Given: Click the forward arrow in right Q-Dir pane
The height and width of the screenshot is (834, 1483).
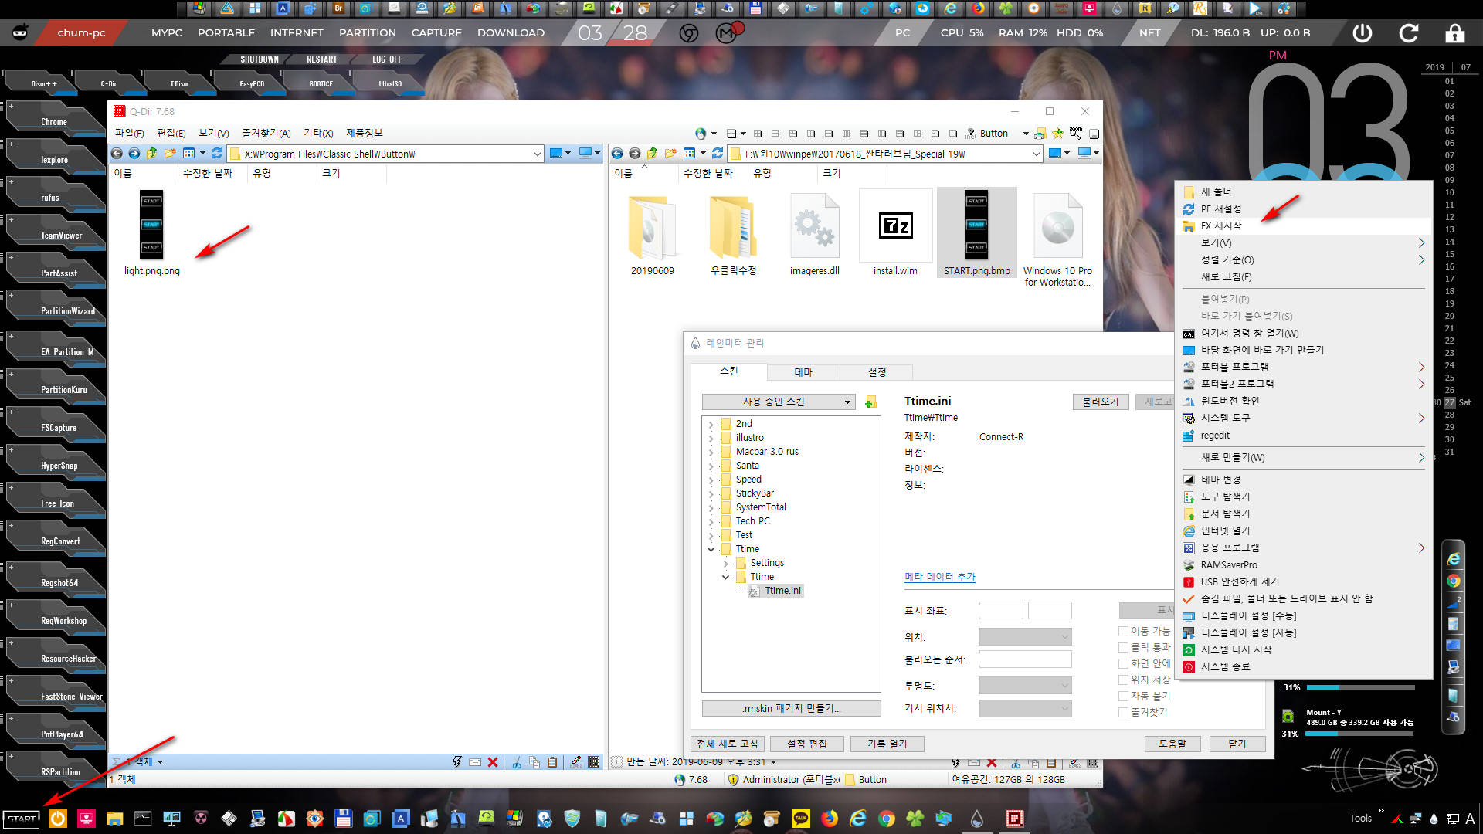Looking at the screenshot, I should pos(635,154).
